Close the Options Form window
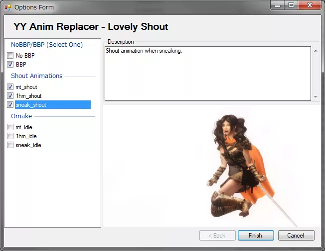 pos(309,5)
